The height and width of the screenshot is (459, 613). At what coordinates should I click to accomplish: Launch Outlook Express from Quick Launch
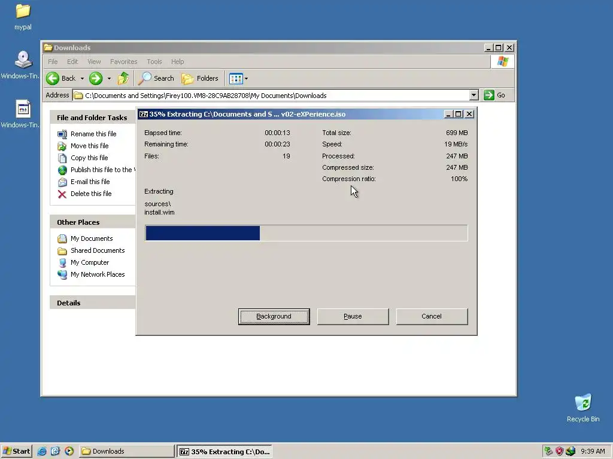[56, 451]
